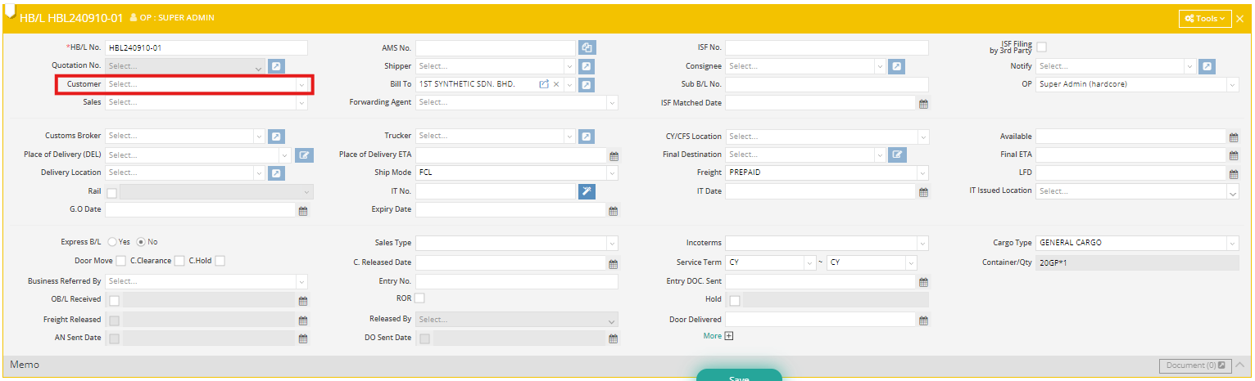
Task: Open Consignee details via the arrow icon
Action: point(897,66)
